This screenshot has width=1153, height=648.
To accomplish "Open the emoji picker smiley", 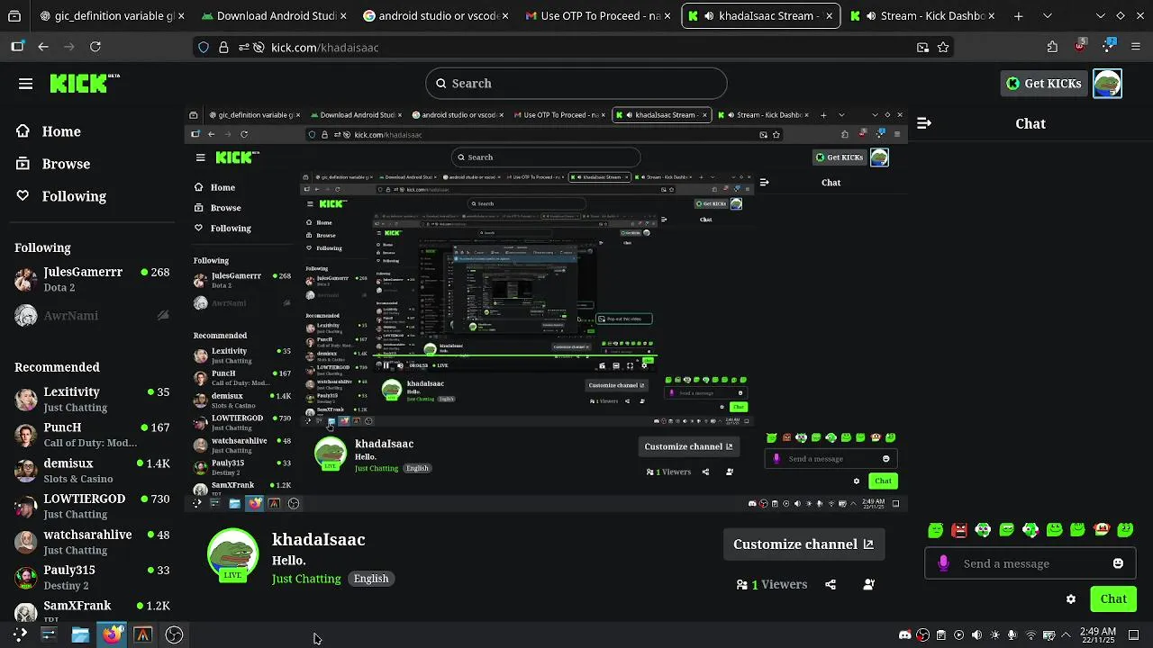I will [x=1118, y=563].
